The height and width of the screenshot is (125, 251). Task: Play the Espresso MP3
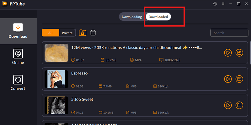coord(228,79)
